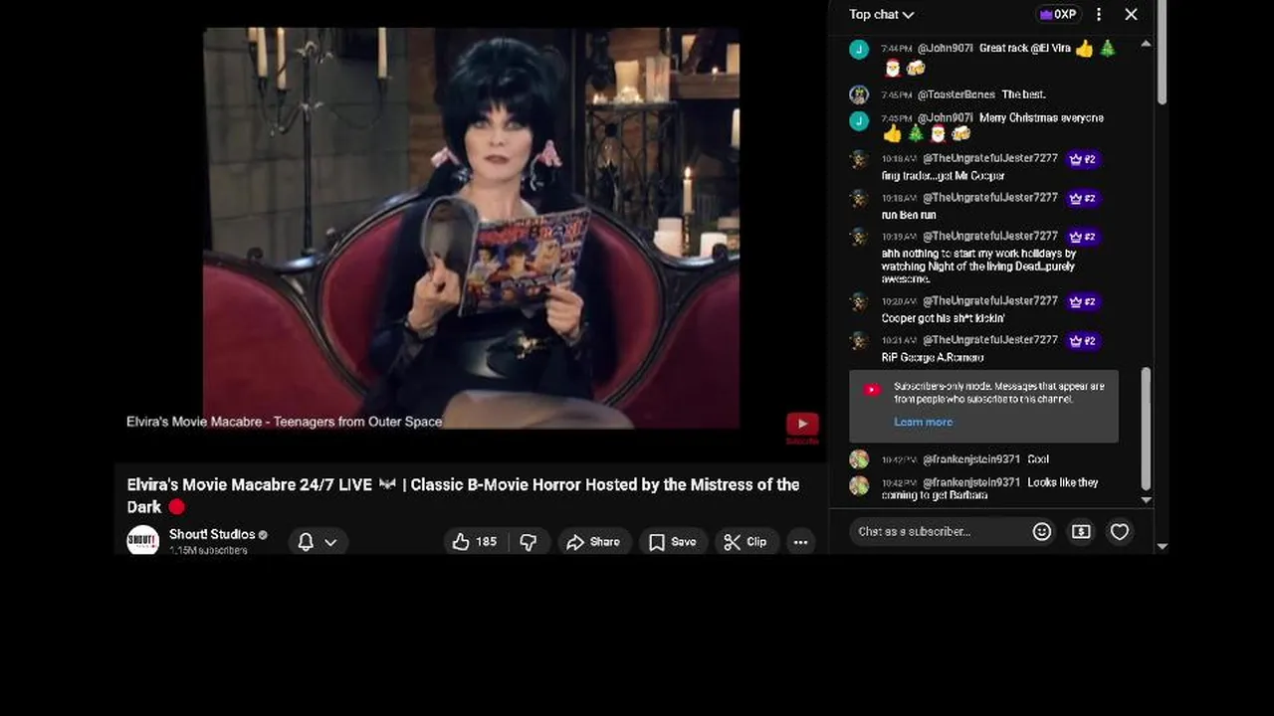
Task: Expand the Top chat dropdown
Action: pos(881,14)
